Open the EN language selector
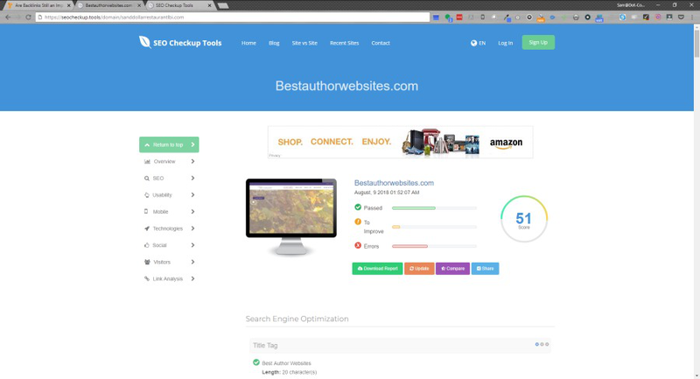Viewport: 700px width, 379px height. point(478,43)
